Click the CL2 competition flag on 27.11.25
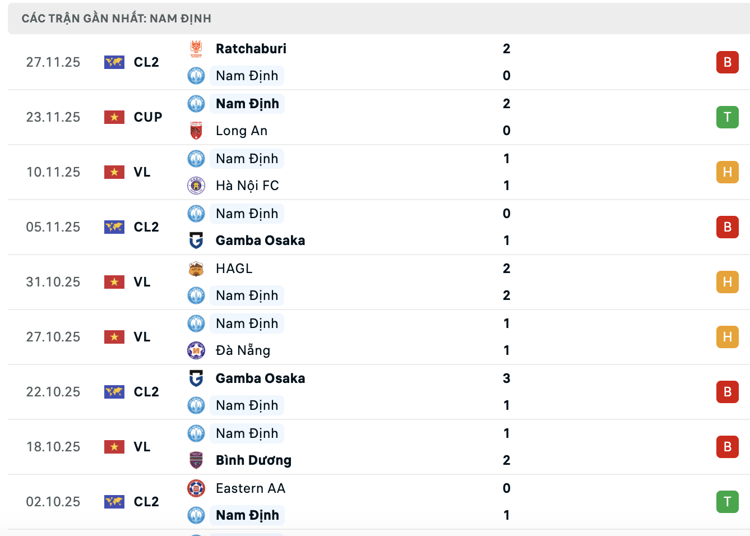Viewport: 750px width, 536px height. tap(114, 62)
